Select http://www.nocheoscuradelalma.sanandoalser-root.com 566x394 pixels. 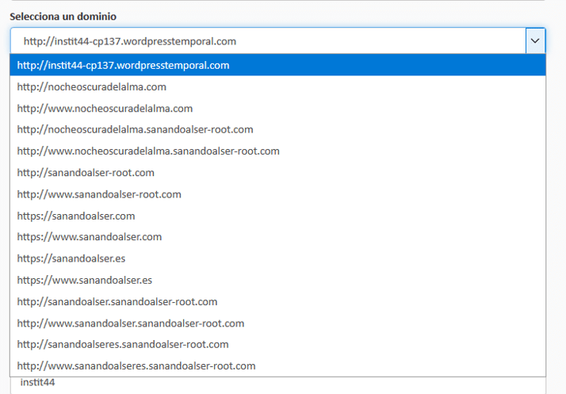pos(278,151)
